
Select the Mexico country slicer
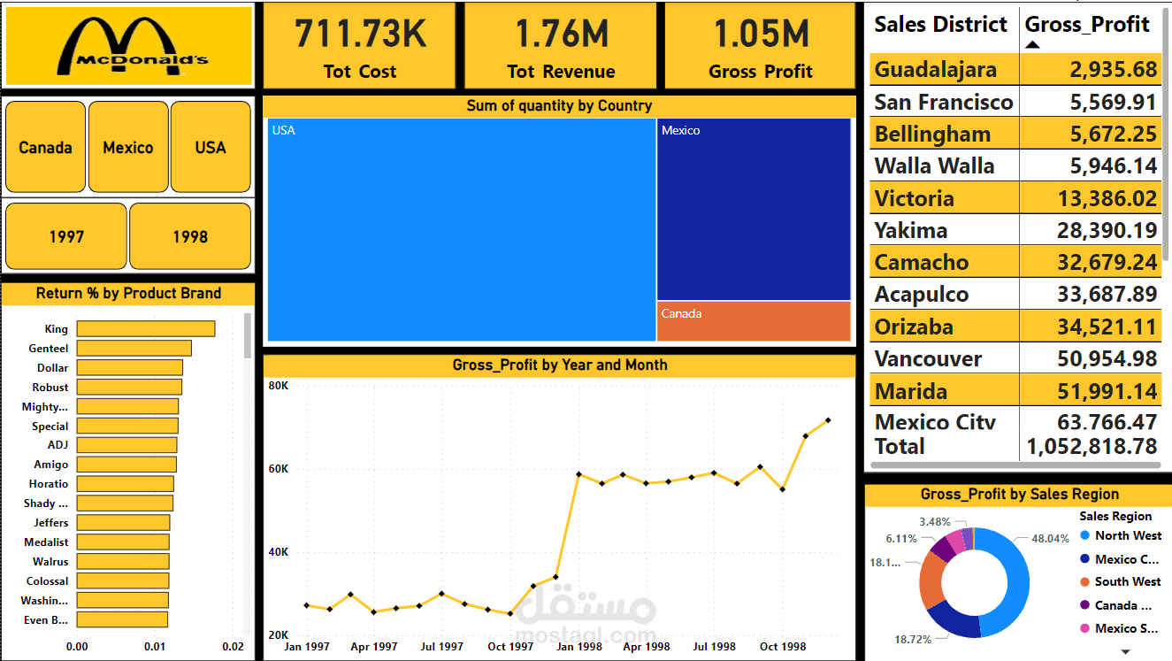127,147
